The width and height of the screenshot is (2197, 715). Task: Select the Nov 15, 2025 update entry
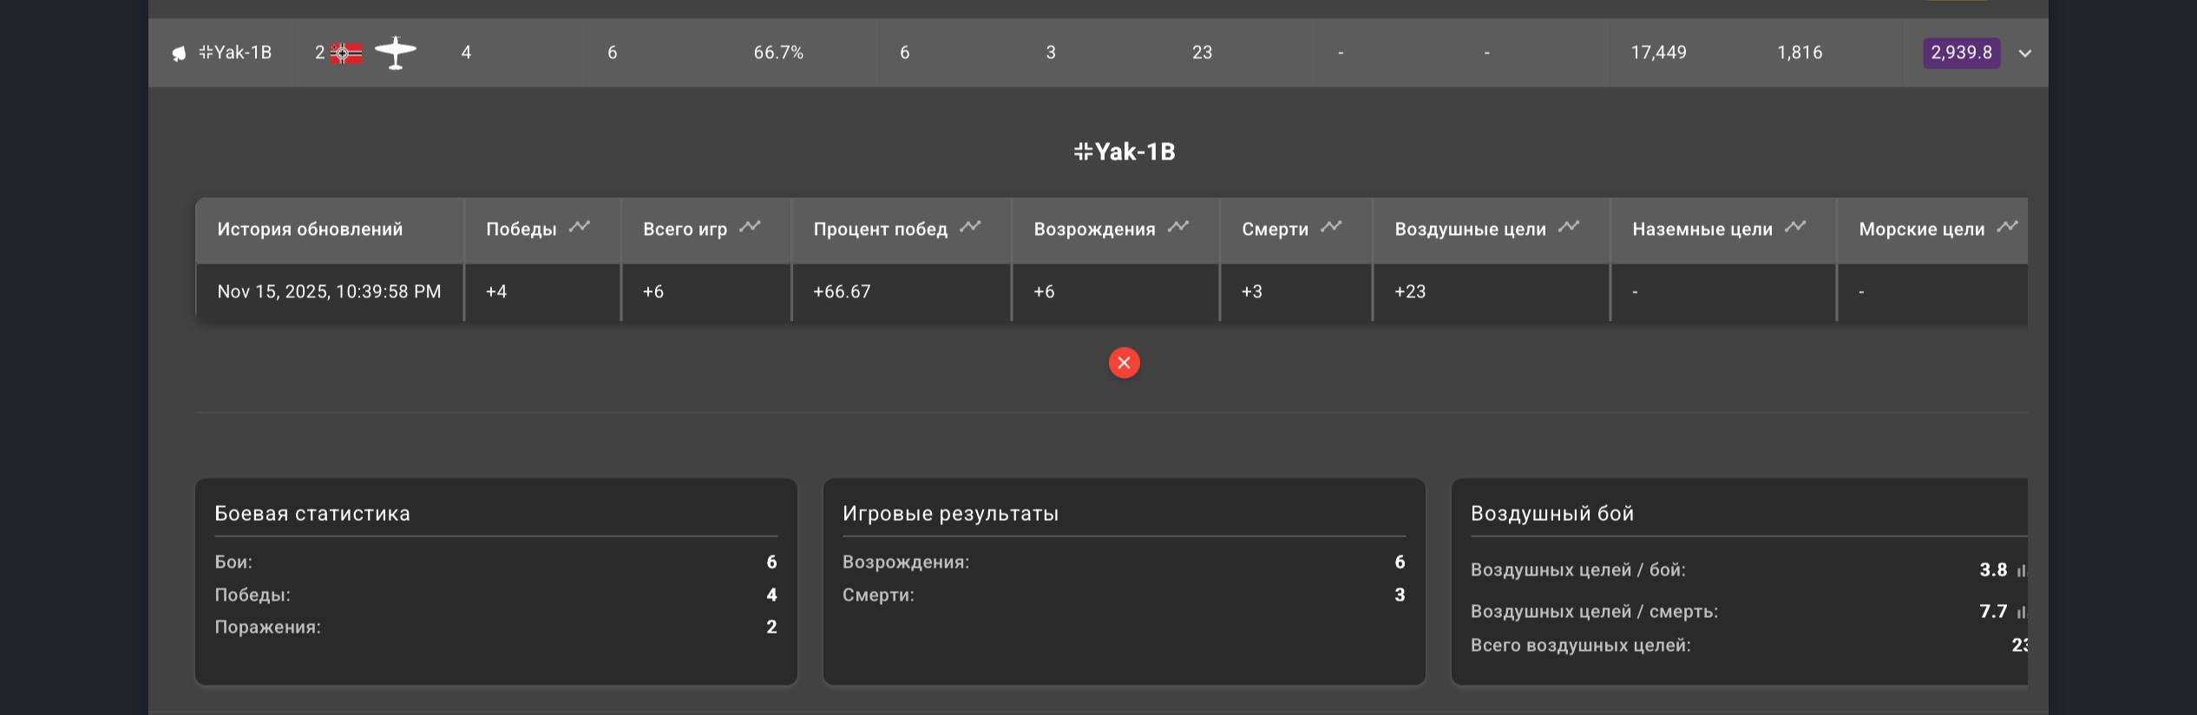point(329,292)
